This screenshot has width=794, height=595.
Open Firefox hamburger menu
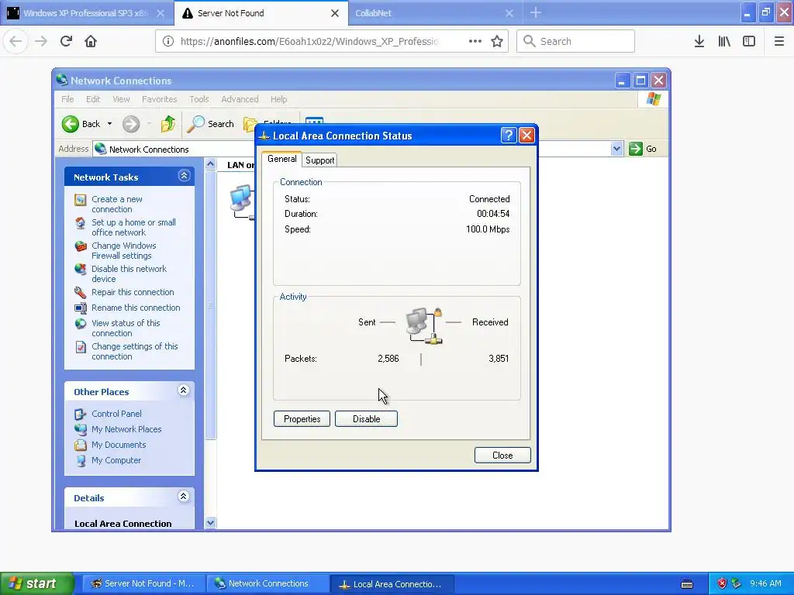tap(779, 41)
